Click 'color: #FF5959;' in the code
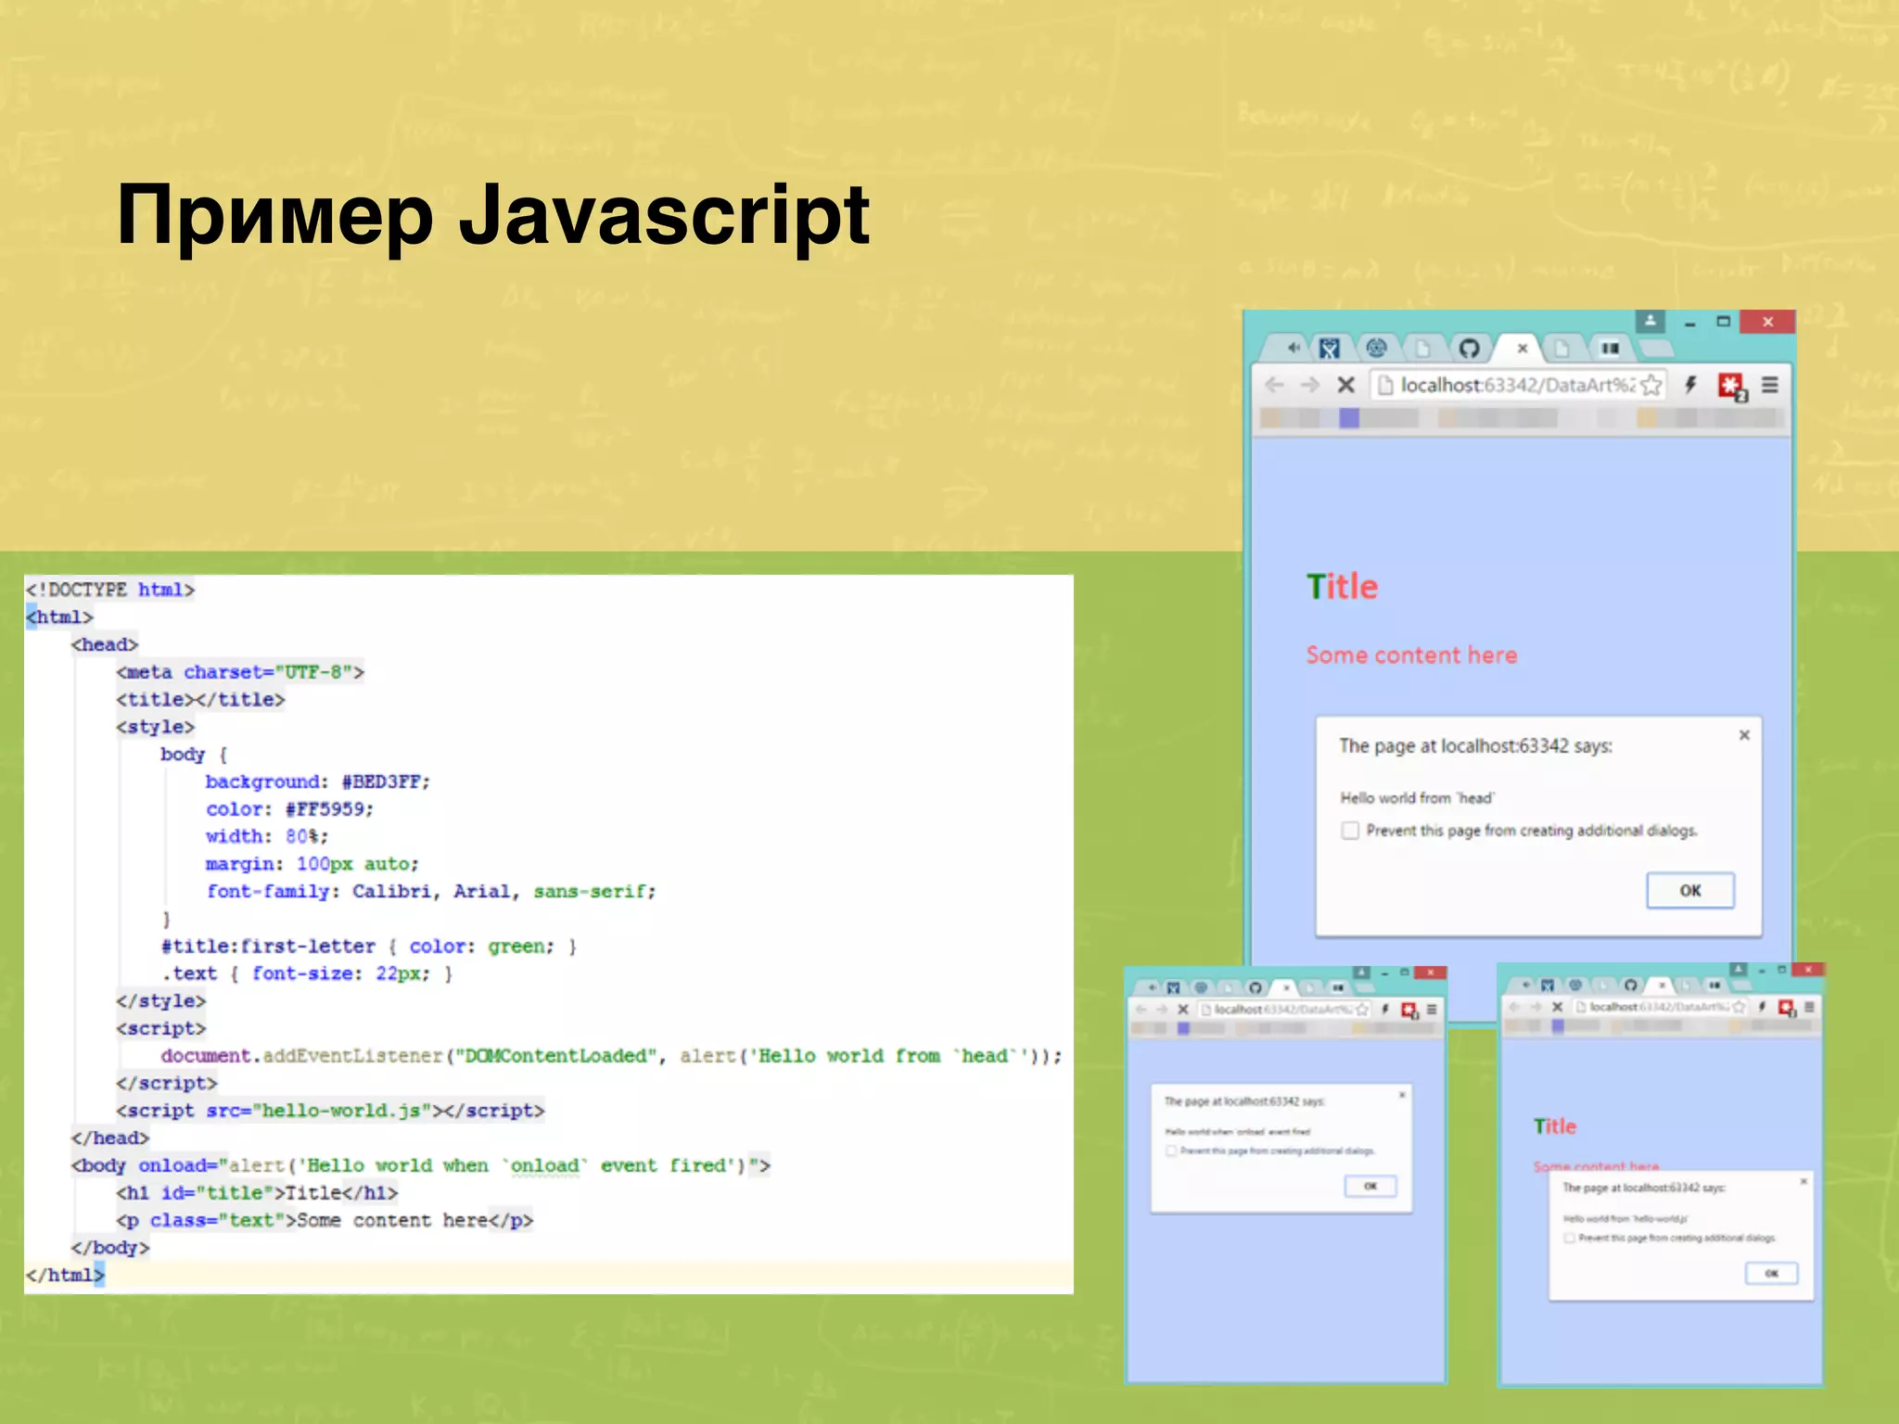Viewport: 1899px width, 1424px height. click(x=289, y=809)
